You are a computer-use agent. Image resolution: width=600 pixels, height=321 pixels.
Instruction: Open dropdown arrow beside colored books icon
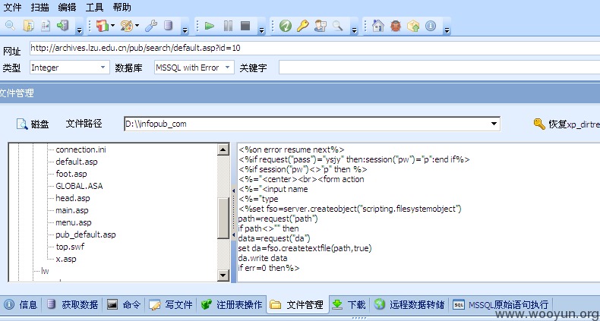113,26
